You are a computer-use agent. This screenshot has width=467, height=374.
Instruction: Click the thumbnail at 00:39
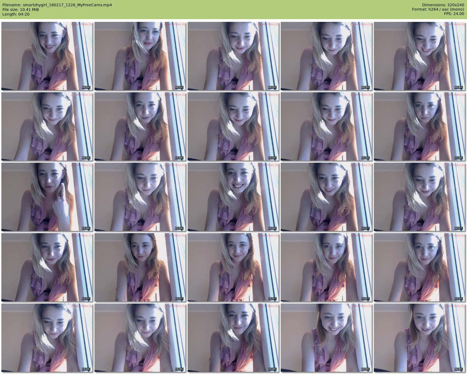click(326, 56)
